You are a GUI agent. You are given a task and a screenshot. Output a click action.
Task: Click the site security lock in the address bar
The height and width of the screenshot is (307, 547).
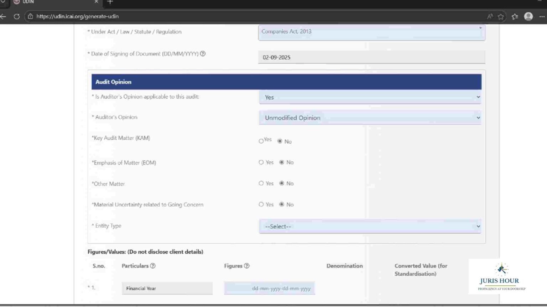[30, 16]
